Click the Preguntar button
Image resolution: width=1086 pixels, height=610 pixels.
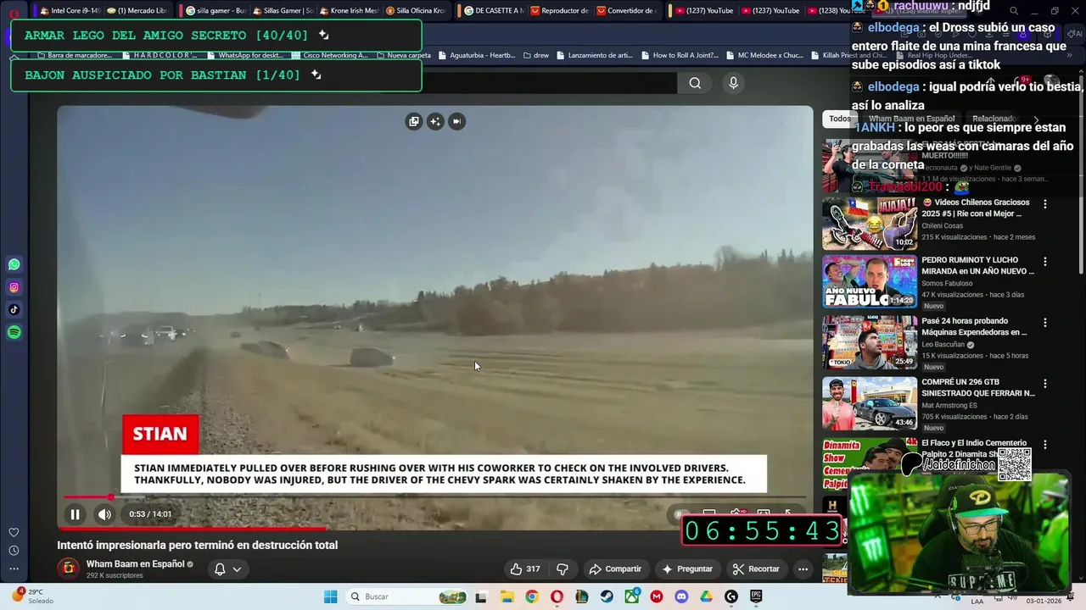point(687,568)
